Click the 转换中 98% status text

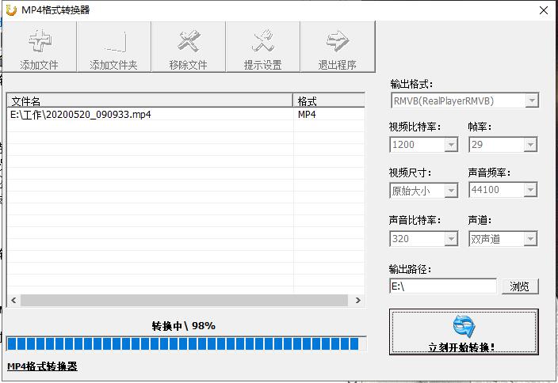click(184, 326)
